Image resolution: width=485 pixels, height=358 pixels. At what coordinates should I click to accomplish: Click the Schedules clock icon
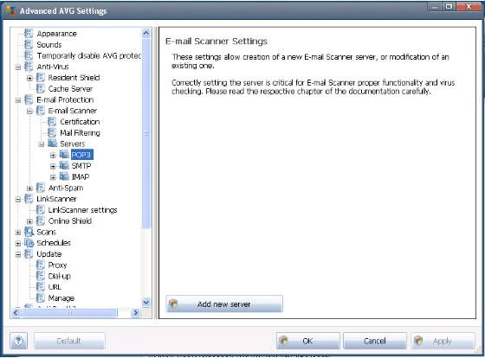[x=29, y=243]
